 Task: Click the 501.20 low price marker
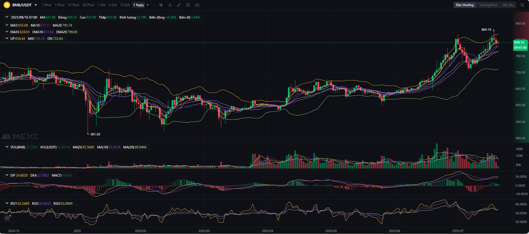[x=95, y=134]
